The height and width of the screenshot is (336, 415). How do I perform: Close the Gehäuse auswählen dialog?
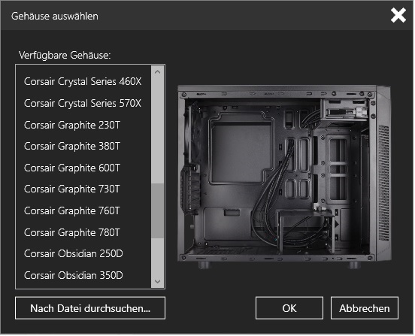point(399,15)
